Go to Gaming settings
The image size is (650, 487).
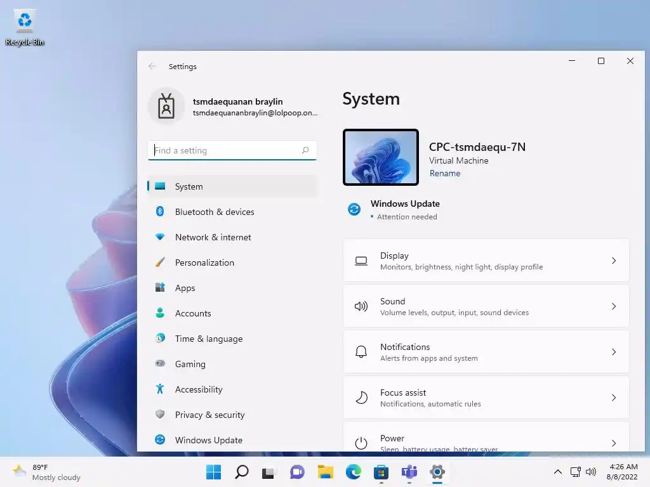232,363
